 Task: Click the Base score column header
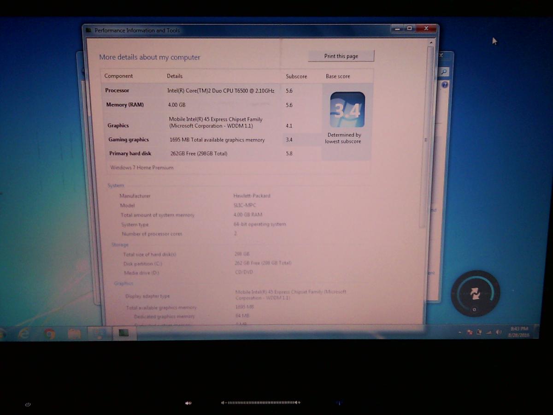[338, 77]
